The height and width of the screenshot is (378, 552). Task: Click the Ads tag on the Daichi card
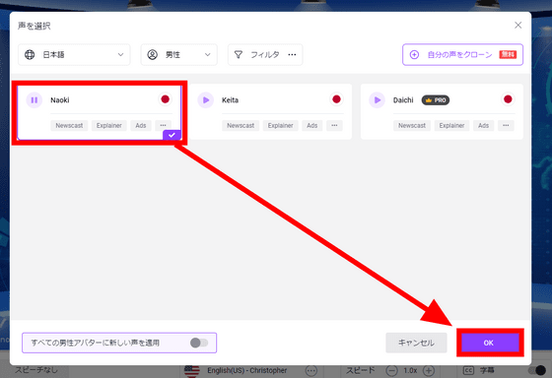pyautogui.click(x=483, y=126)
